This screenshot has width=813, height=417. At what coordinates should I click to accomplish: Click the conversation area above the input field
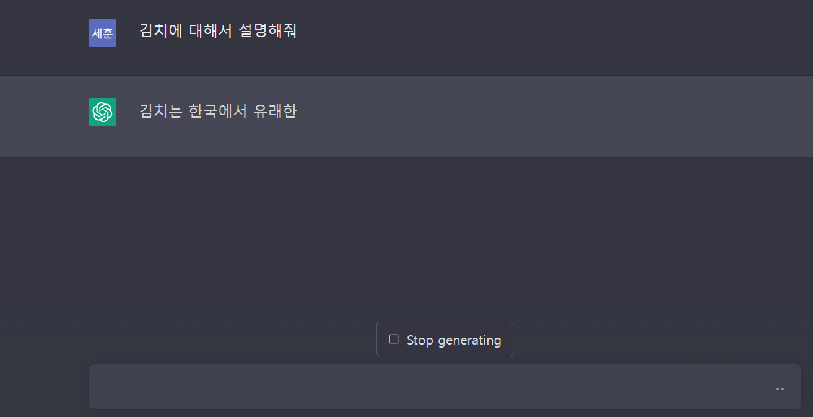coord(406,235)
